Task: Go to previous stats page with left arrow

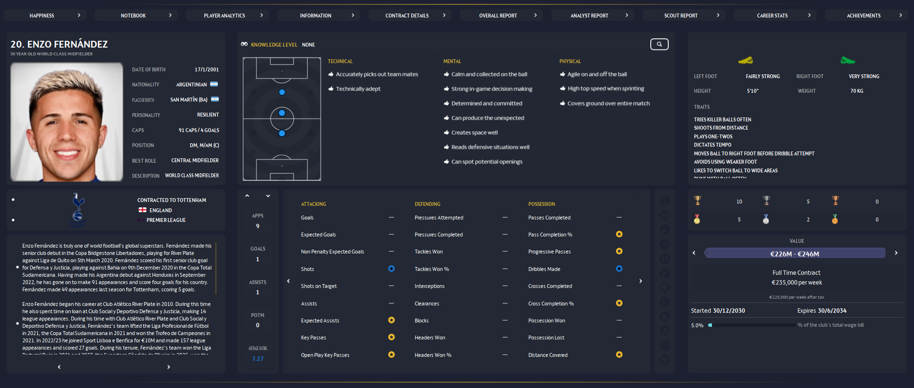Action: 288,281
